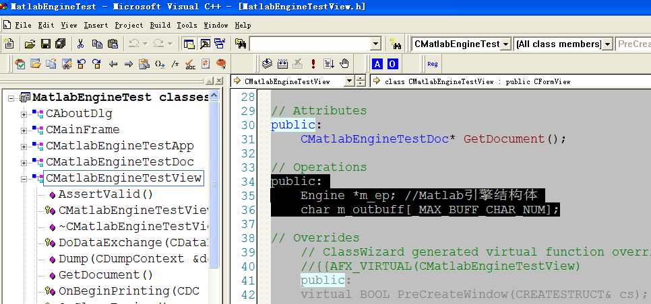Screen dimensions: 651x304
Task: Toggle the blue O button
Action: point(392,64)
